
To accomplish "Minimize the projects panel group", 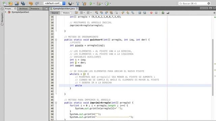I will (x=47, y=8).
